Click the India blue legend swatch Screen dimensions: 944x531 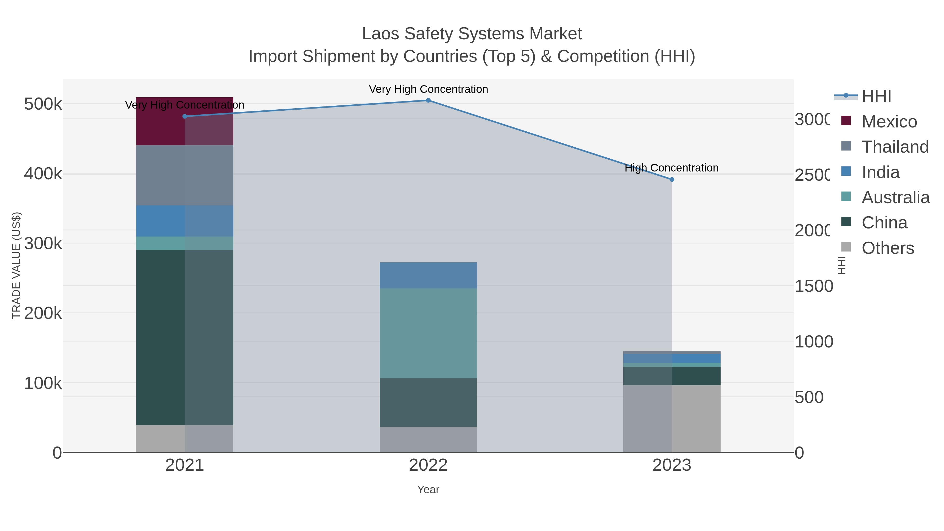pyautogui.click(x=846, y=171)
